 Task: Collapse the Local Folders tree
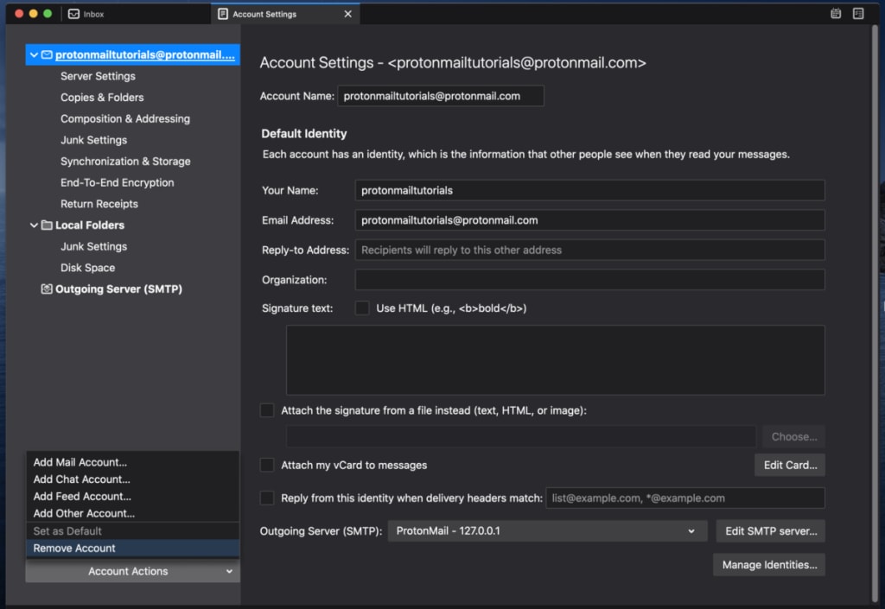34,225
